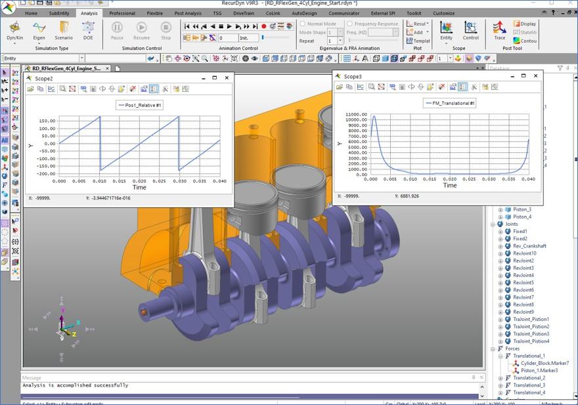Switch to the Post Analysis tab
This screenshot has height=405, width=578.
[188, 13]
